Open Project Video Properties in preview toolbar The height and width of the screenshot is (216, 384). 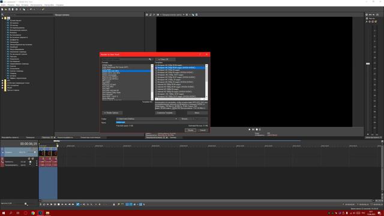[x=147, y=14]
